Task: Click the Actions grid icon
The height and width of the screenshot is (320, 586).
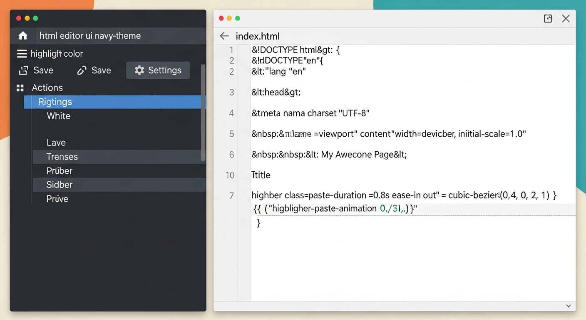Action: tap(20, 88)
